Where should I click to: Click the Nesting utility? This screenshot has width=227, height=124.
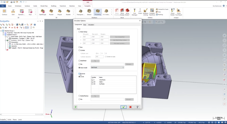(x=159, y=14)
